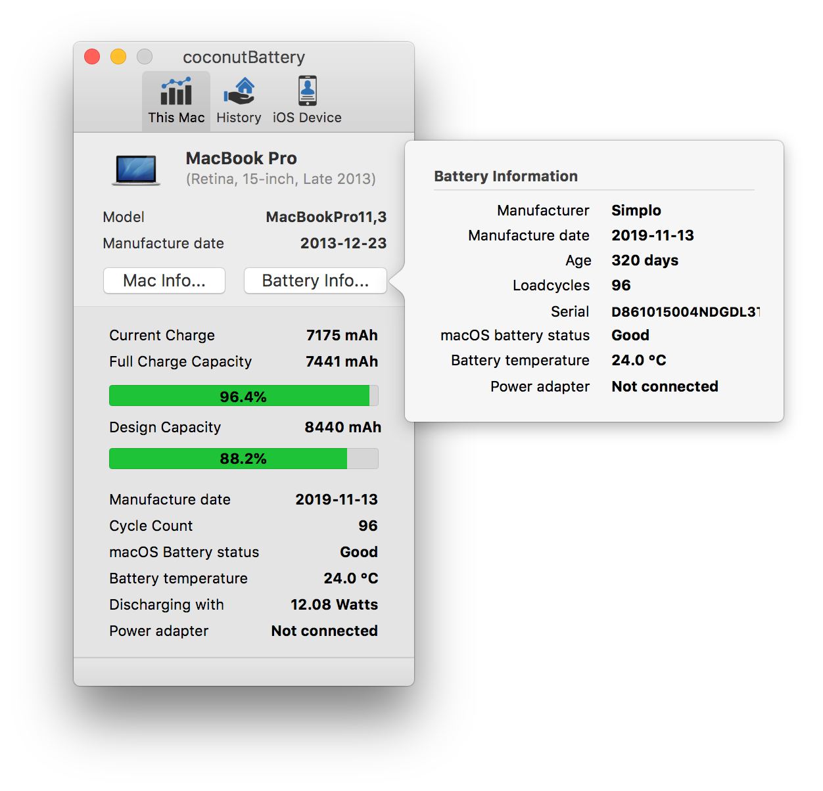Click the battery Serial number value
The image size is (823, 791).
(x=686, y=311)
